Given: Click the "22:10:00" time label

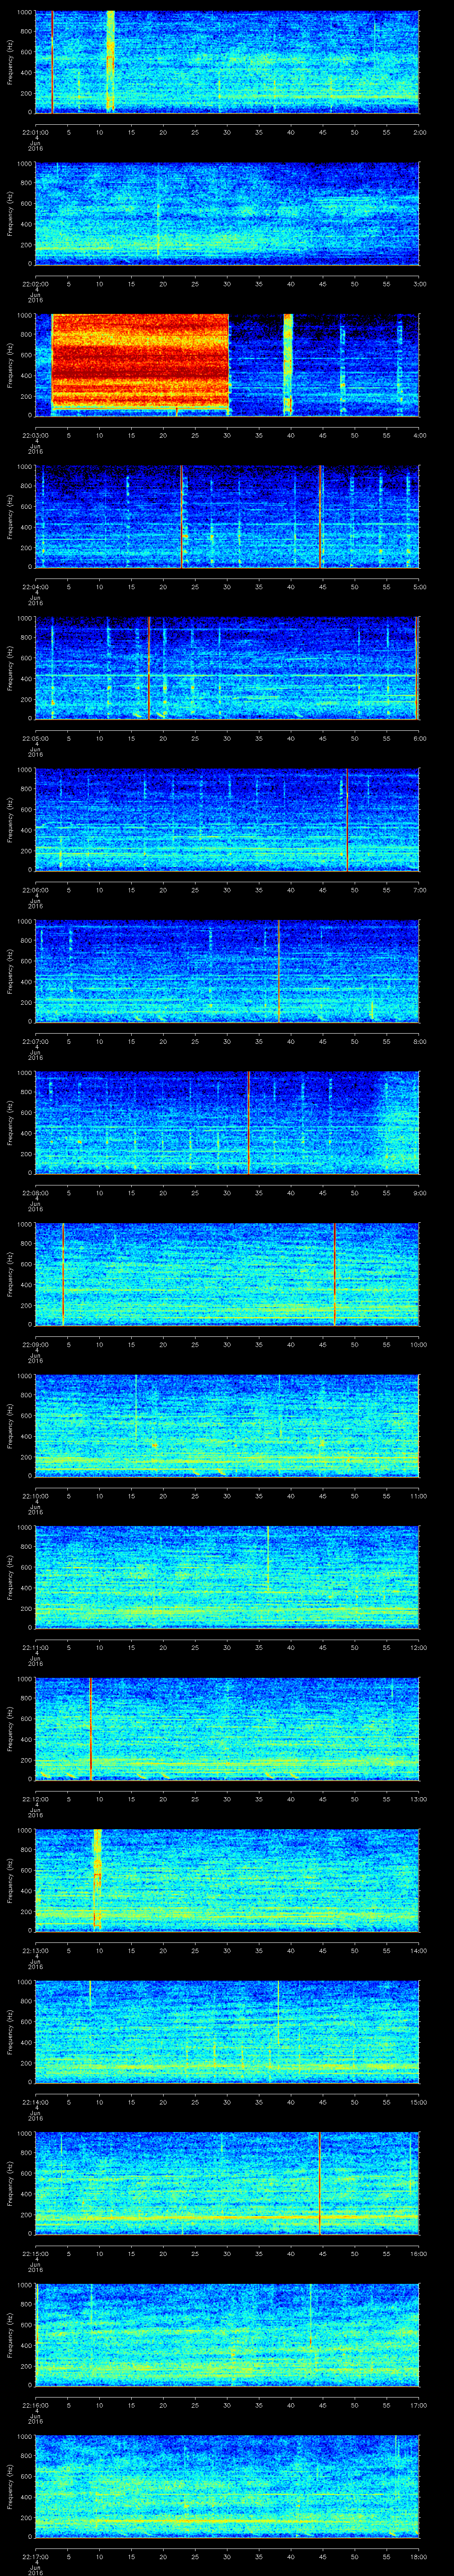Looking at the screenshot, I should tap(35, 1495).
